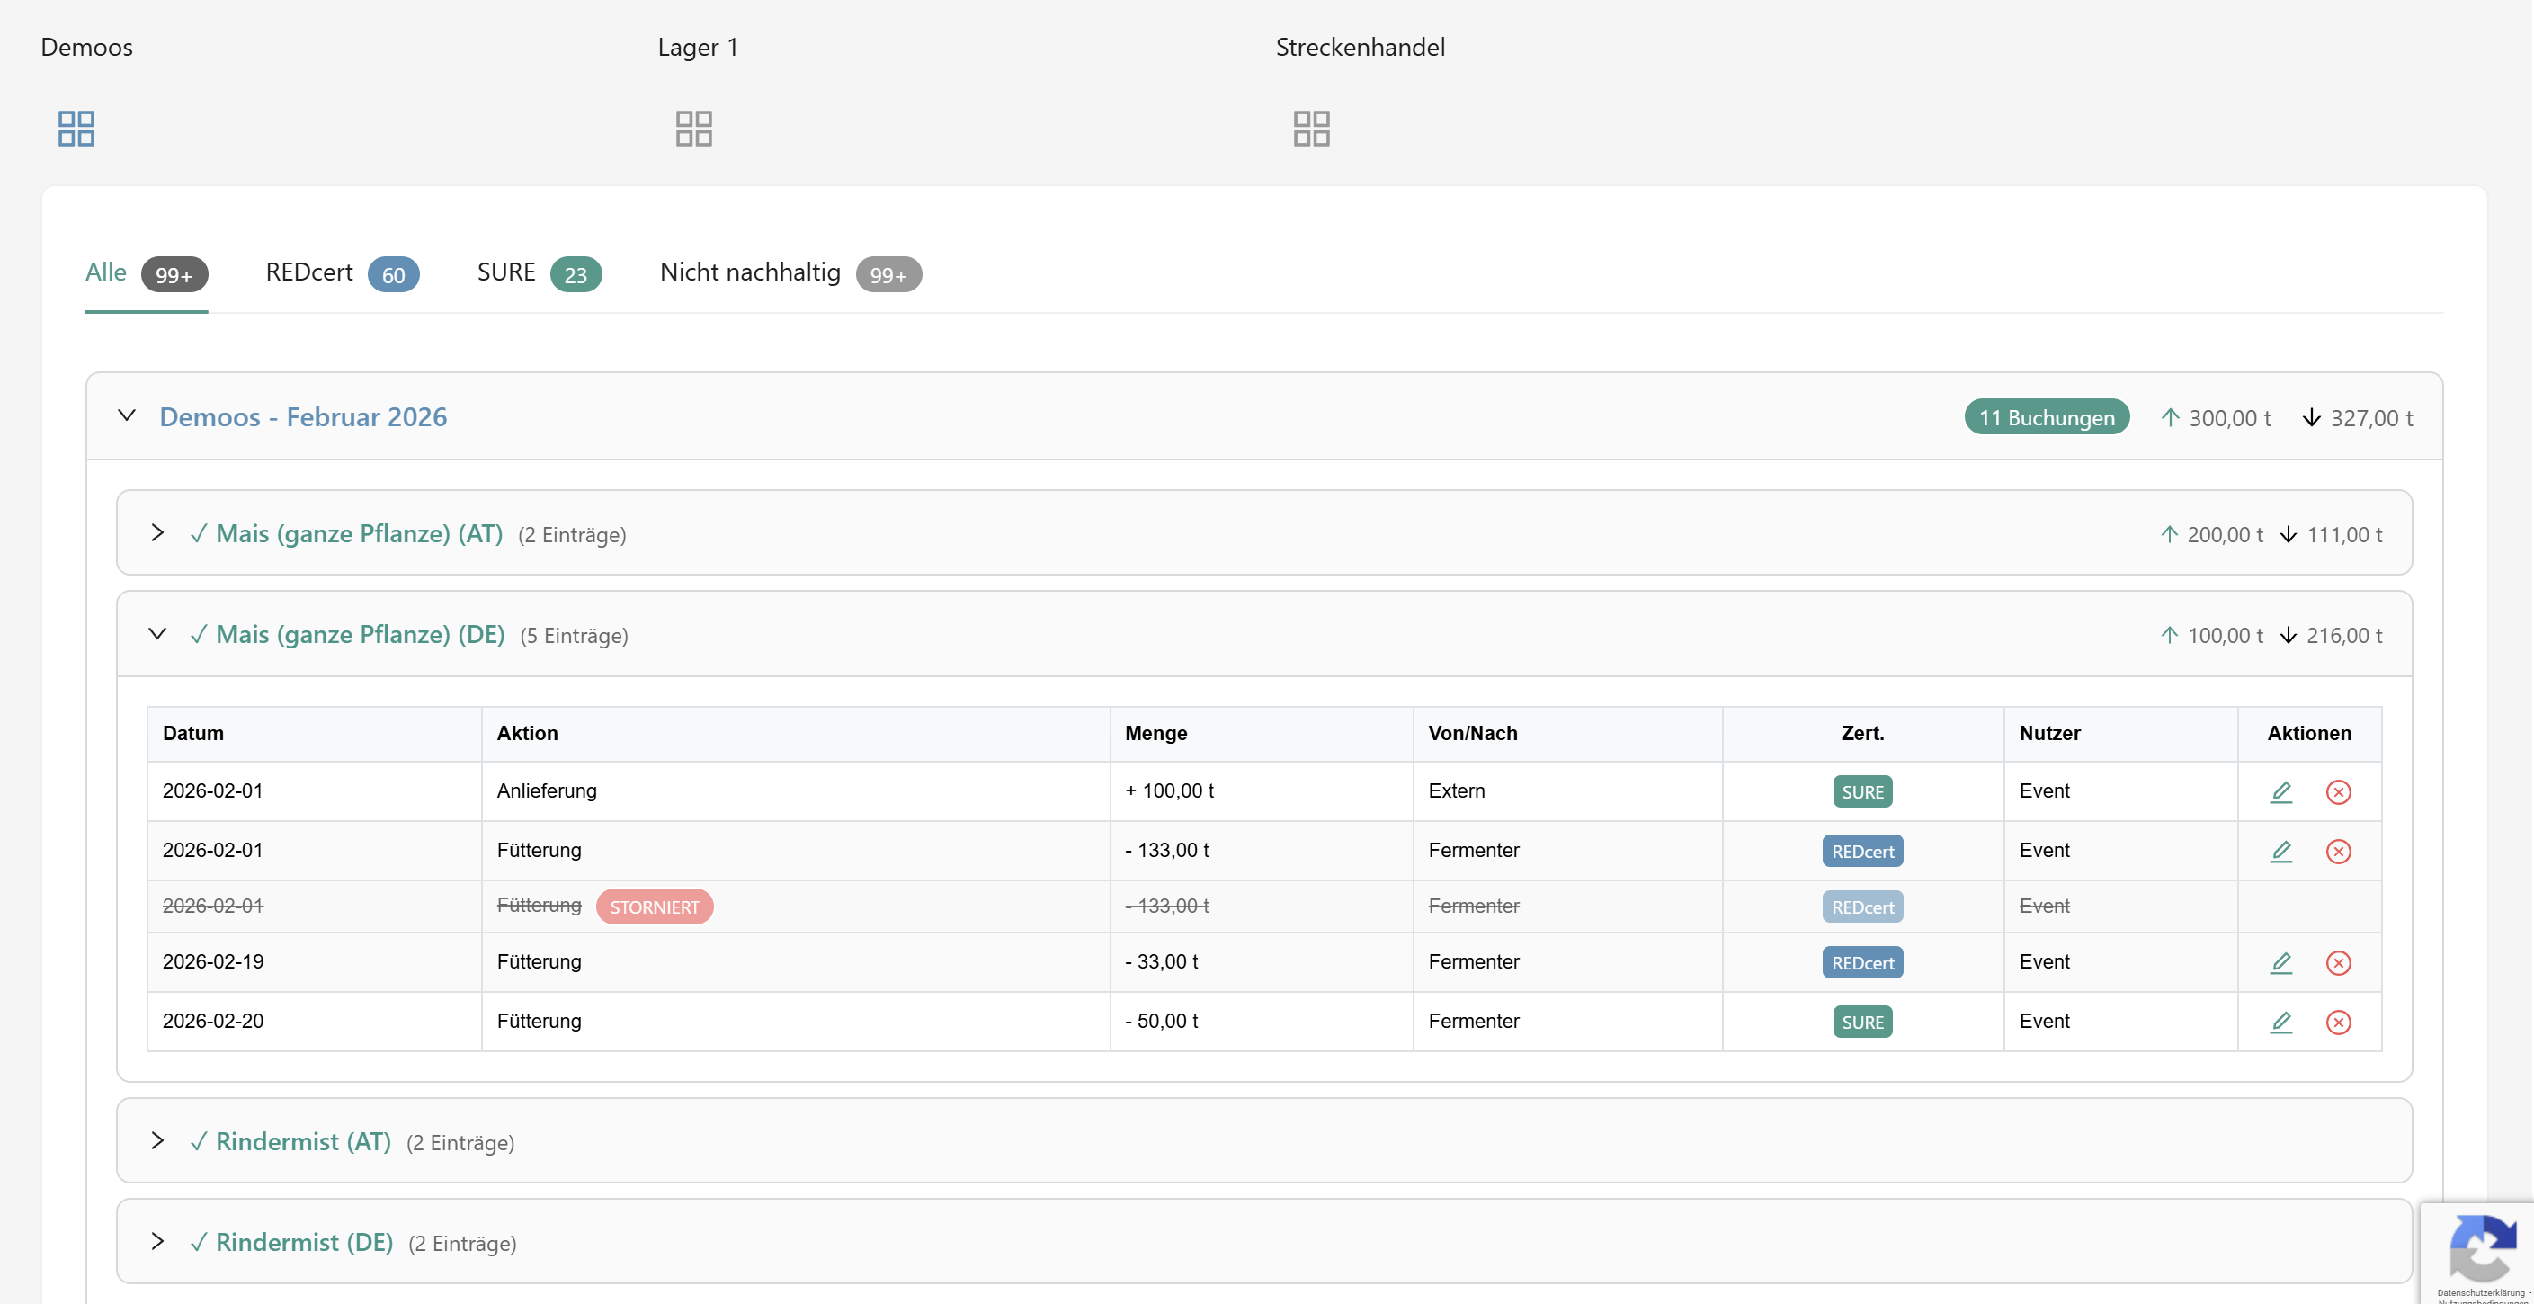Expand the Rindermist (DE) group

[157, 1241]
